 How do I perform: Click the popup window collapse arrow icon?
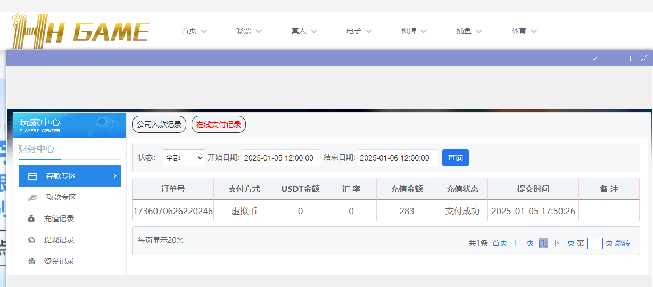coord(594,58)
